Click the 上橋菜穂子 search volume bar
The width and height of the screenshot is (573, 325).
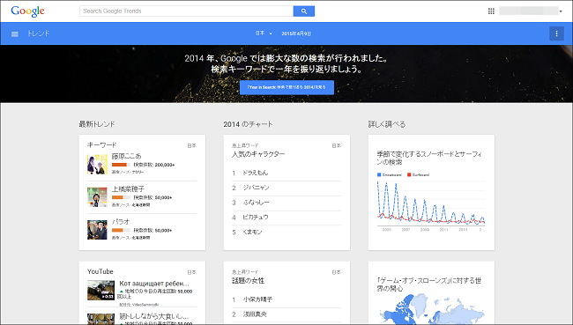121,197
